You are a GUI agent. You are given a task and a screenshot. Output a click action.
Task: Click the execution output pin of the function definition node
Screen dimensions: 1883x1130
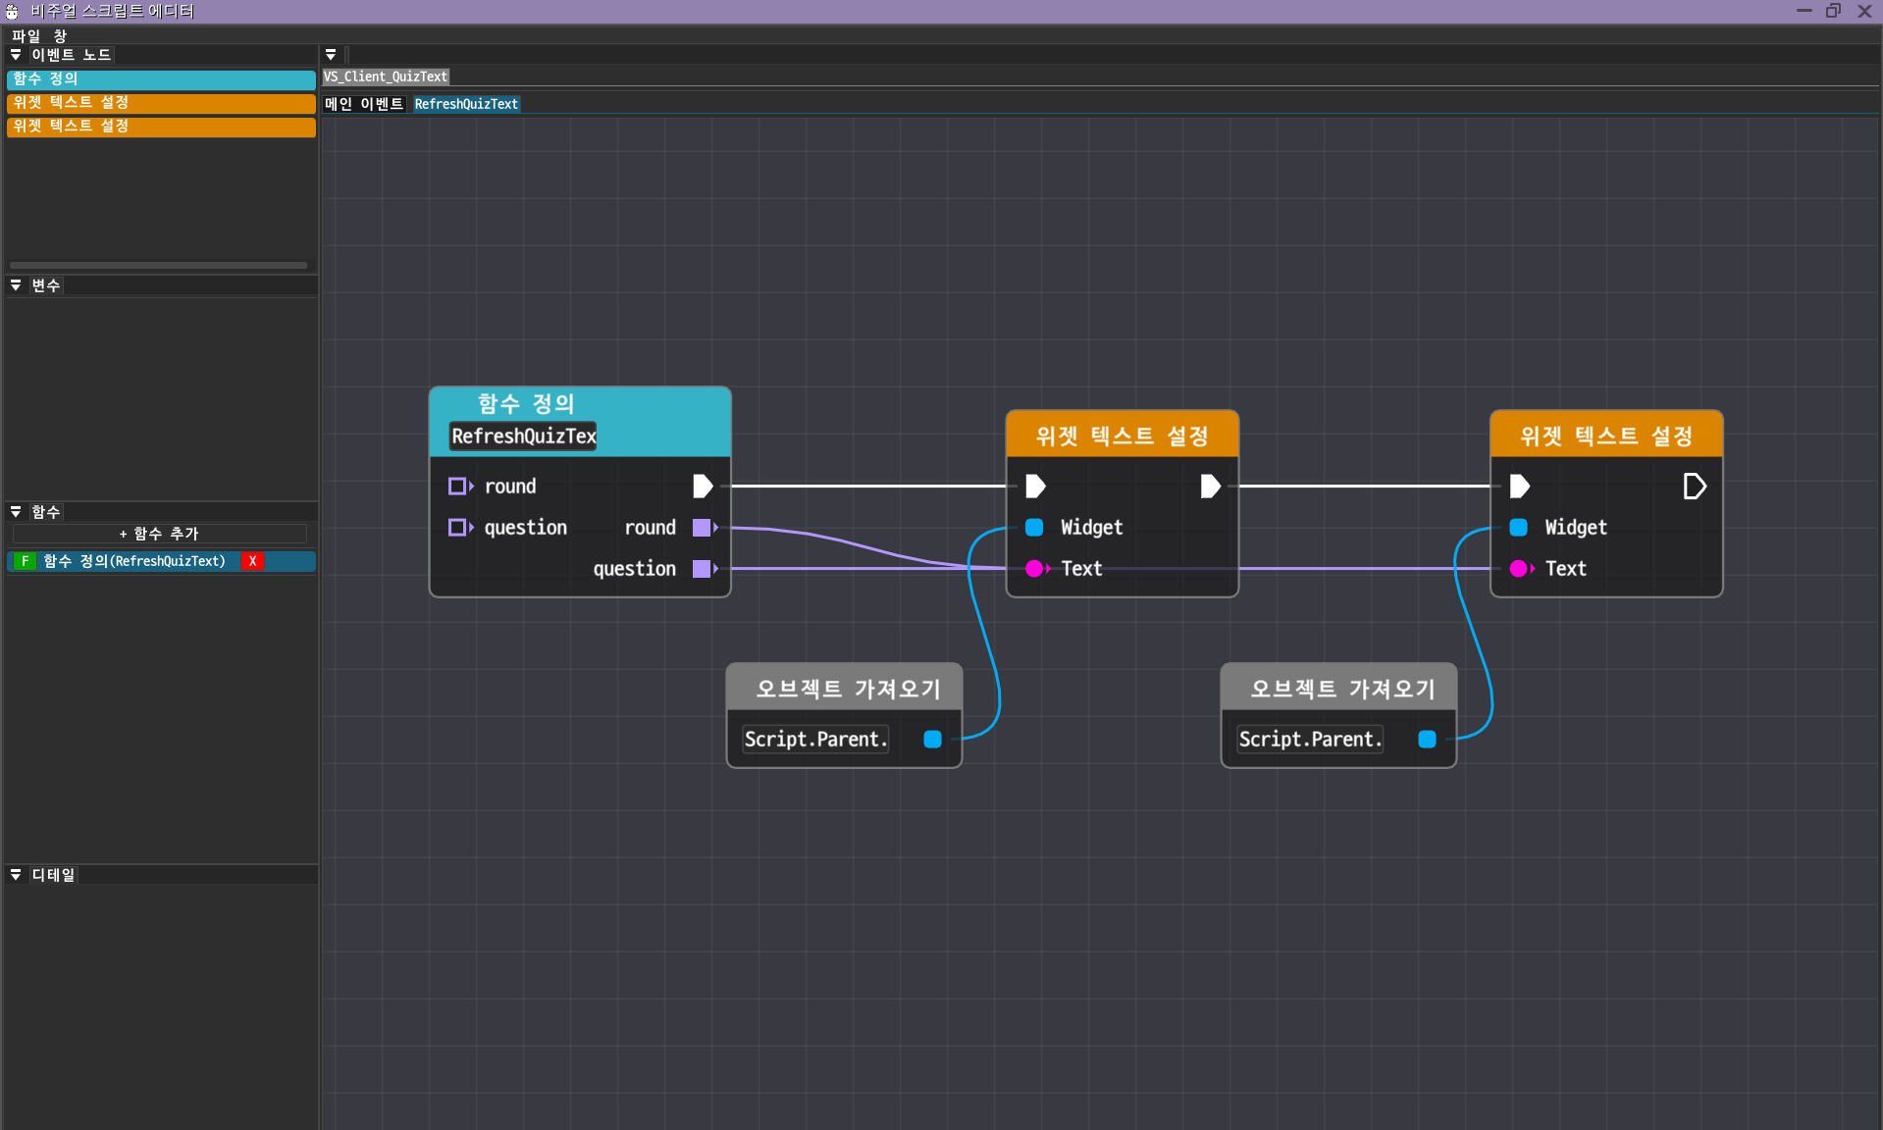pyautogui.click(x=702, y=487)
